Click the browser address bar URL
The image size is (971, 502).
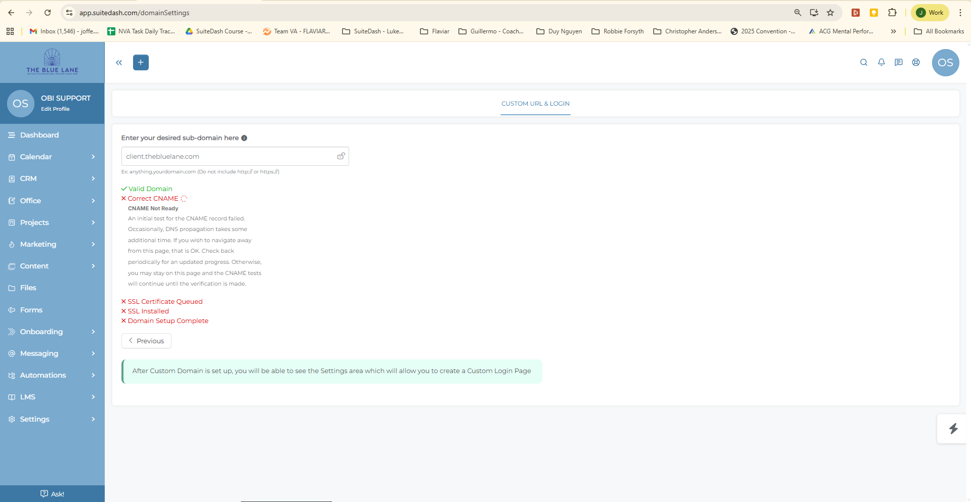pos(134,13)
